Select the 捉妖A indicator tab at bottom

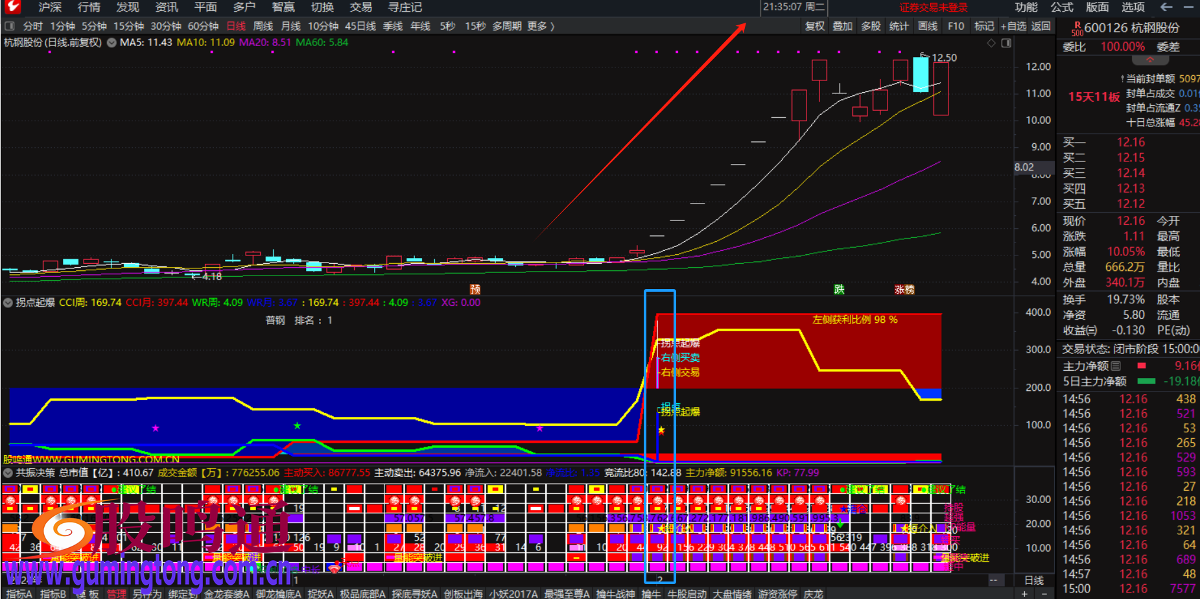320,594
